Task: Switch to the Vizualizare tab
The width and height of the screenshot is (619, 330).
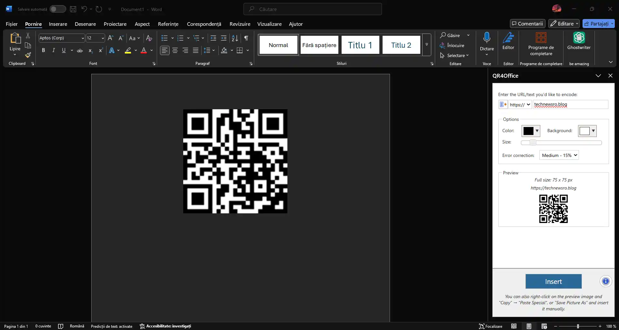Action: click(269, 24)
